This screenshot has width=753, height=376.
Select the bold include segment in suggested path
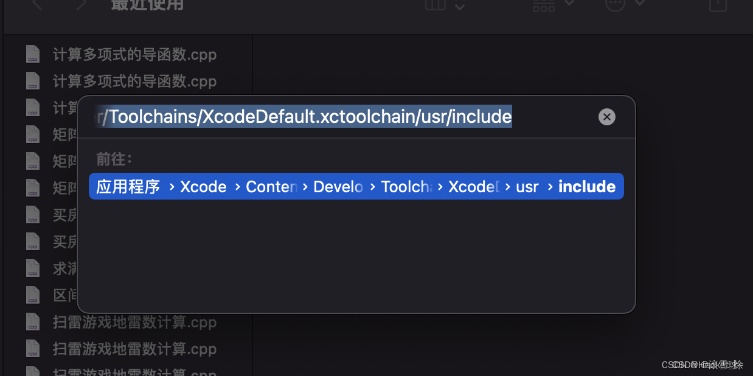click(586, 187)
